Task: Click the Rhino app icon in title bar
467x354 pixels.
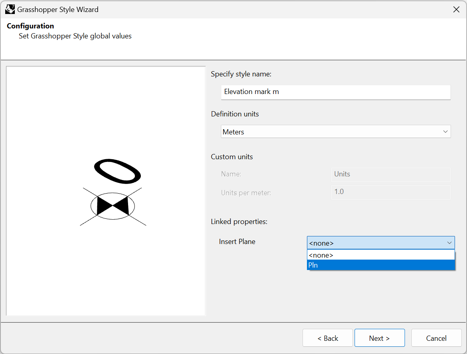Action: (x=10, y=10)
